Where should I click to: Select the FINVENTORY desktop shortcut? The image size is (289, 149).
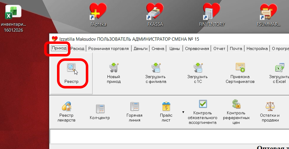pyautogui.click(x=212, y=15)
